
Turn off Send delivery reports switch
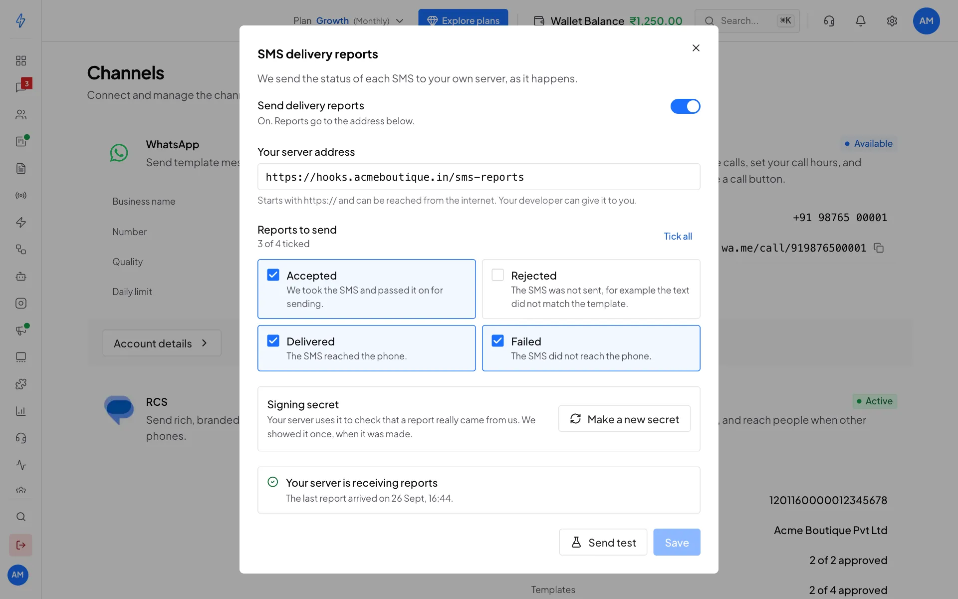click(x=685, y=106)
